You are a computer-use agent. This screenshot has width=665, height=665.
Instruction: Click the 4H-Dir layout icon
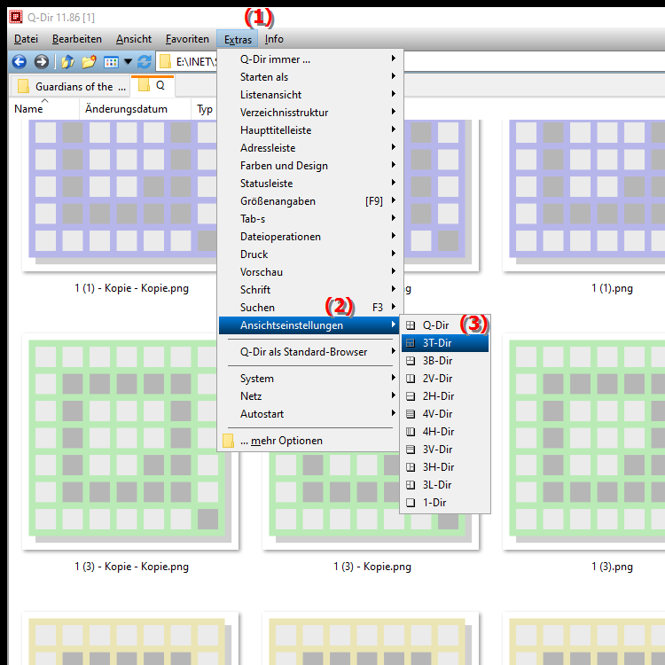pos(411,432)
